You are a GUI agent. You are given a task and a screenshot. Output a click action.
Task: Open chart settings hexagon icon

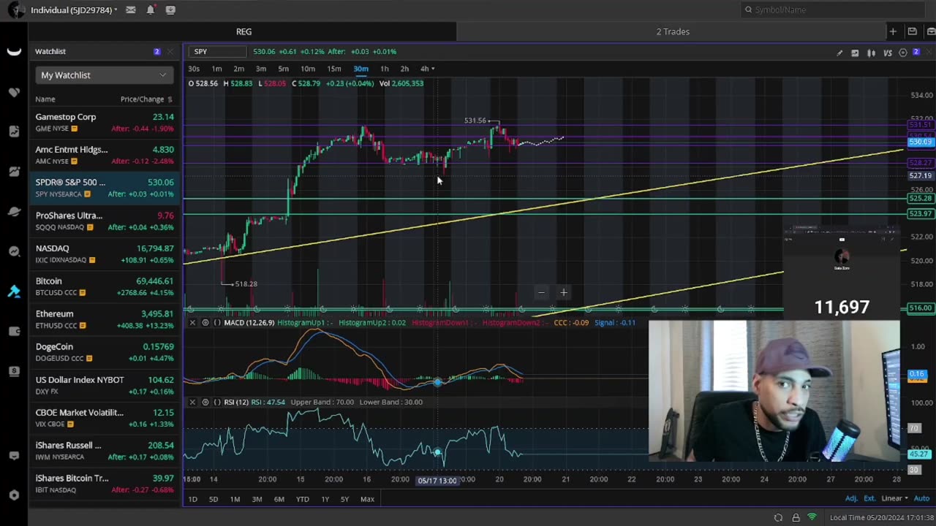pos(903,53)
